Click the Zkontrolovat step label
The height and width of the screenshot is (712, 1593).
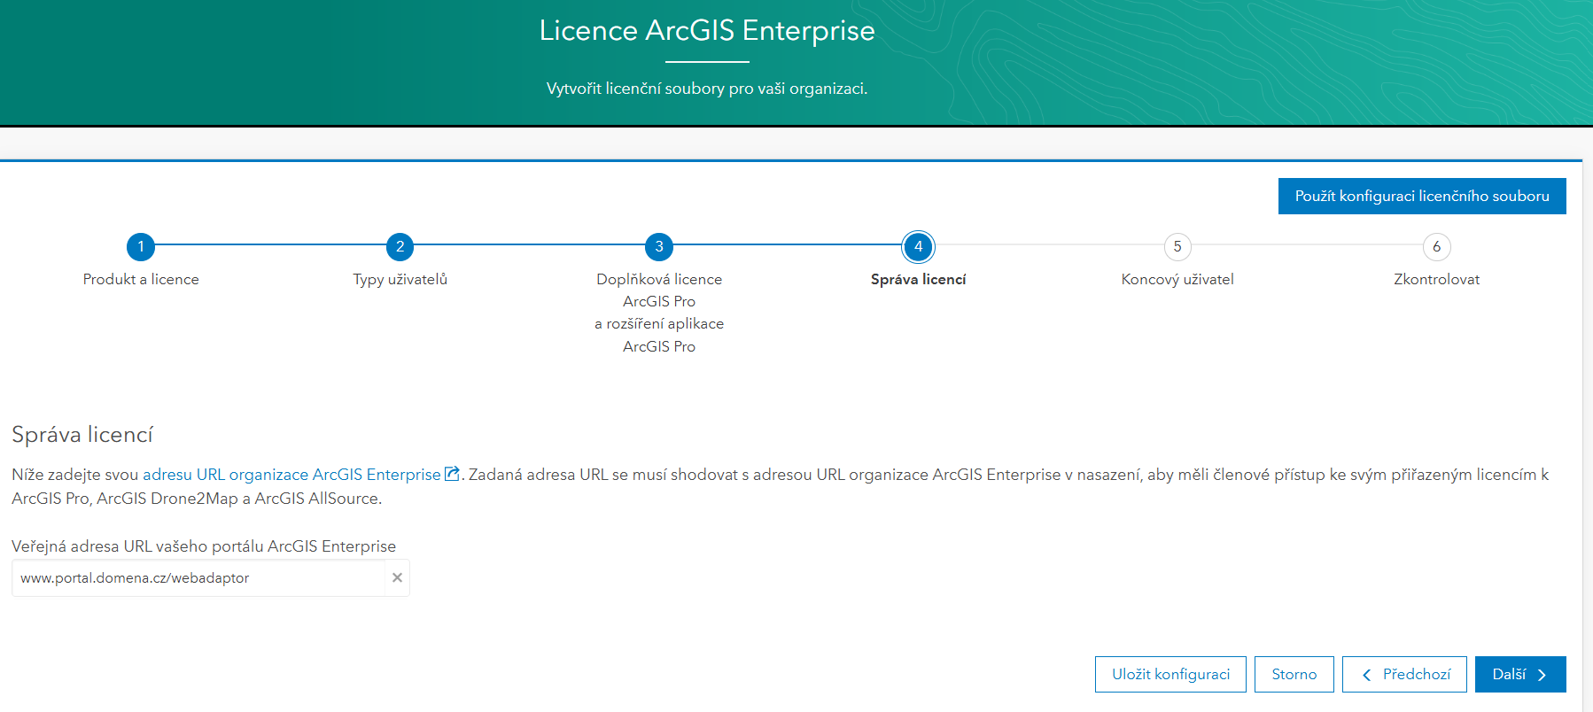[x=1436, y=279]
